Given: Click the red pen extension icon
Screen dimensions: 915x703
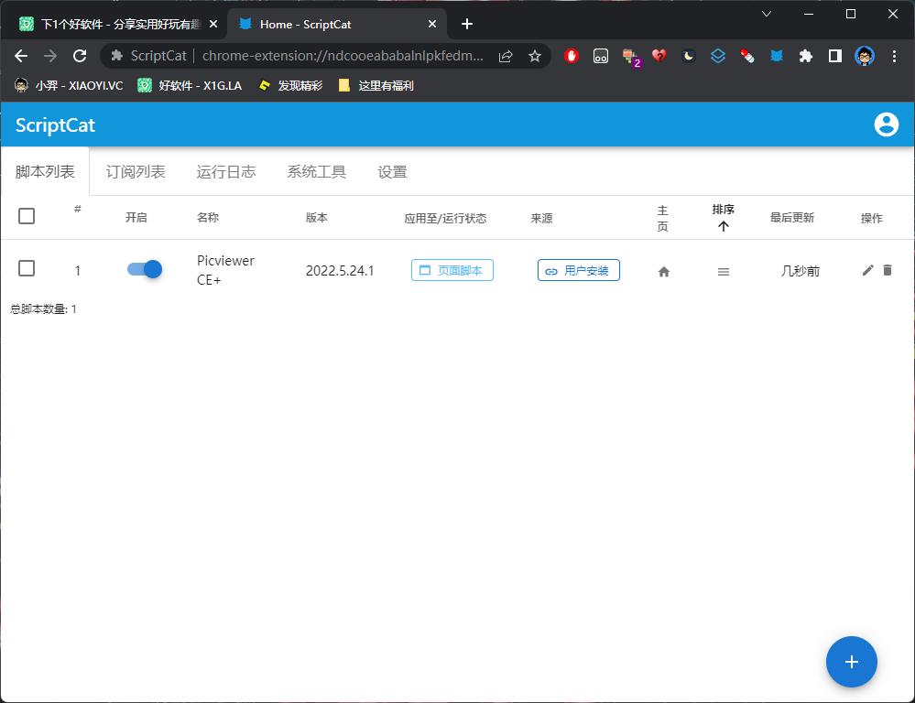Looking at the screenshot, I should (x=747, y=56).
